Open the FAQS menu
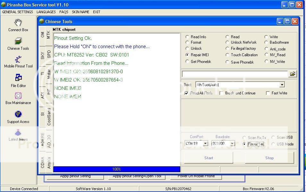The image size is (306, 192). pyautogui.click(x=64, y=12)
